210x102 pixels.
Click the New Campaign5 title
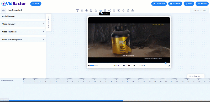15,10
